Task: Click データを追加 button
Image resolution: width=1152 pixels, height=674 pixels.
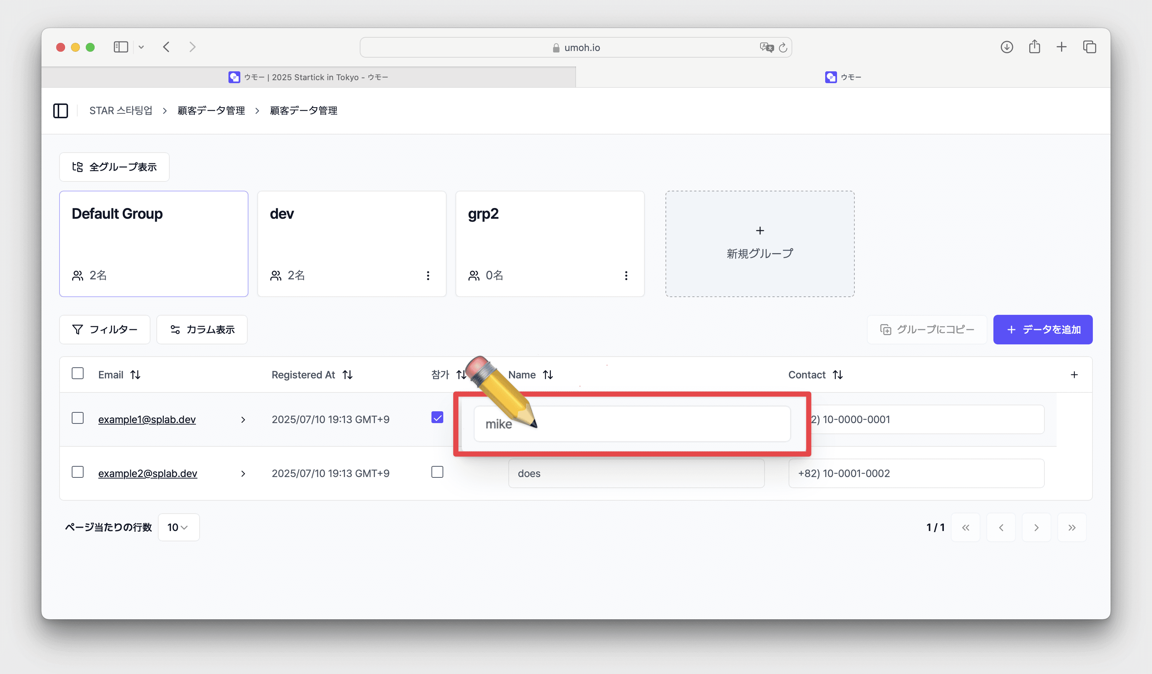Action: point(1042,330)
